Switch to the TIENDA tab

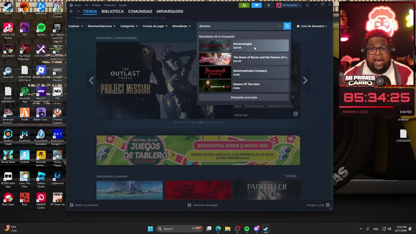point(90,11)
